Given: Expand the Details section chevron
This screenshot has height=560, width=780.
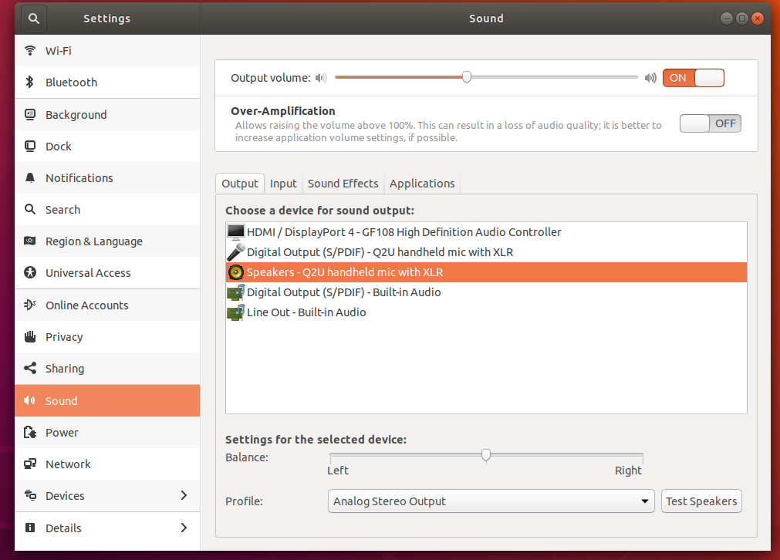Looking at the screenshot, I should (x=184, y=528).
